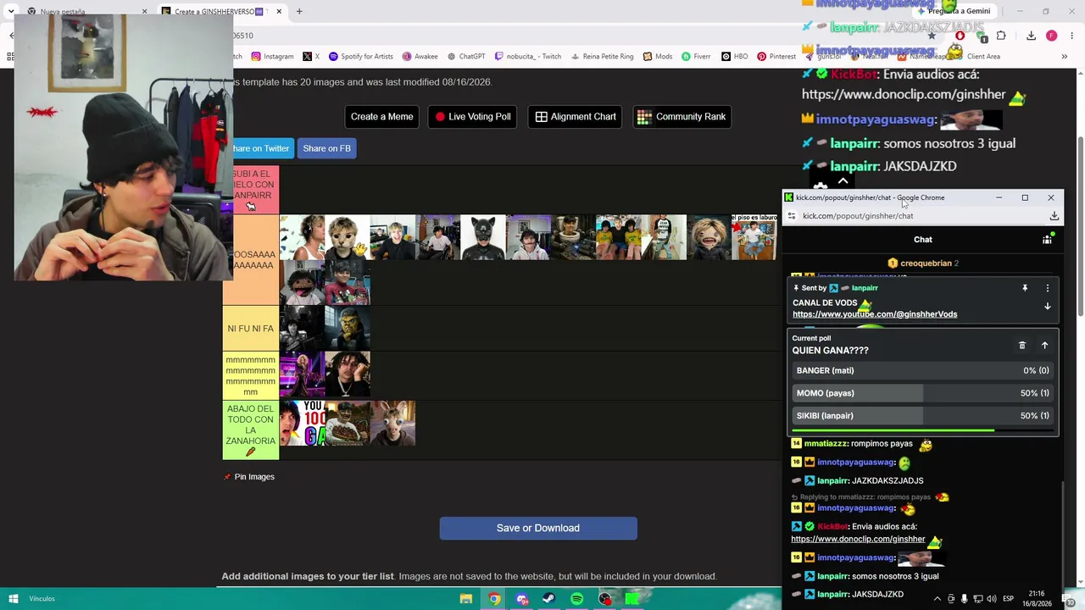This screenshot has width=1085, height=610.
Task: Open the Spotify for Artists bookmark
Action: click(361, 57)
